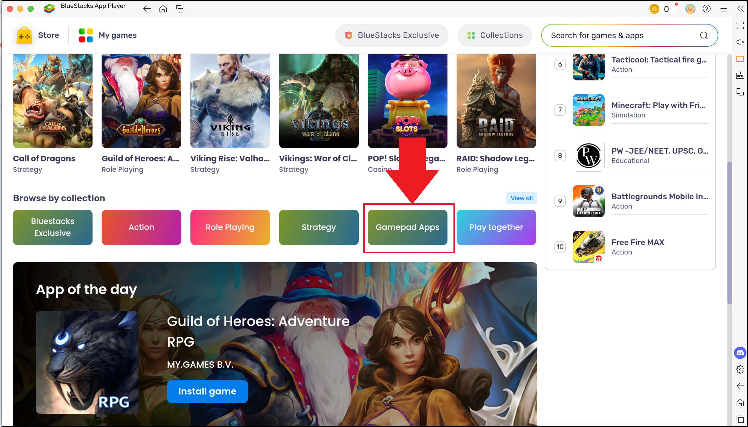Open the Collections dropdown
This screenshot has width=748, height=427.
pyautogui.click(x=495, y=35)
